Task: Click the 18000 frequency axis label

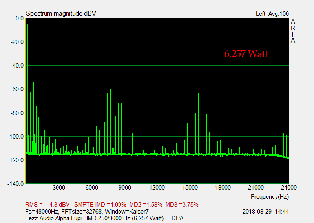Action: tap(223, 188)
